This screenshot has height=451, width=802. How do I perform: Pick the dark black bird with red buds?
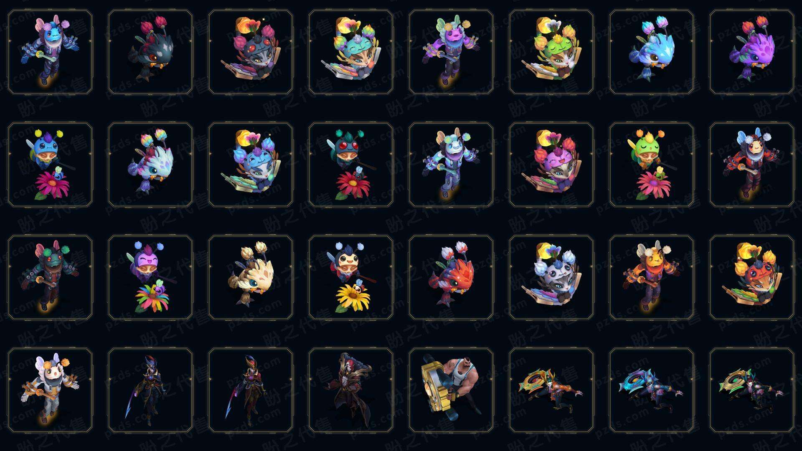[x=150, y=52]
